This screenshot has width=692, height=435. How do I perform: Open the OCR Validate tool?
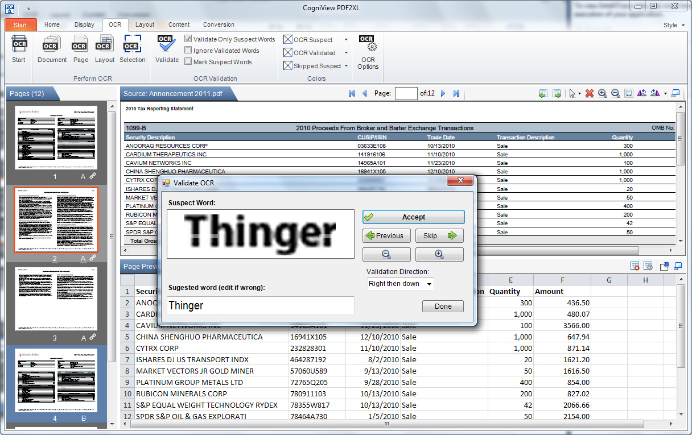[167, 49]
